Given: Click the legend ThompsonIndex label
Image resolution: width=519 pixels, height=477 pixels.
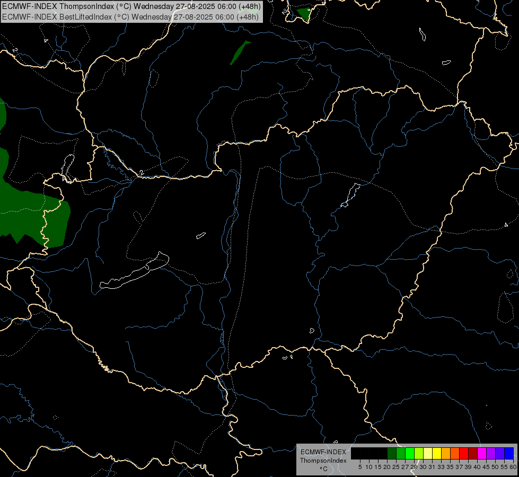Looking at the screenshot, I should pos(323,461).
